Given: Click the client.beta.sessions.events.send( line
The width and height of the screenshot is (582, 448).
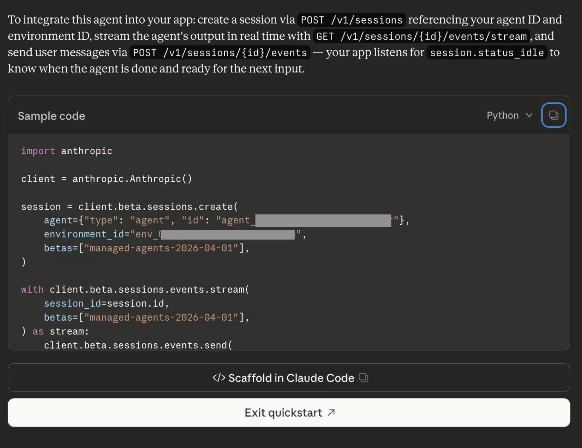Looking at the screenshot, I should (138, 345).
